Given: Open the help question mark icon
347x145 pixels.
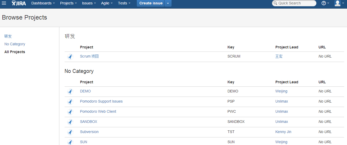Looking at the screenshot, I should tap(324, 3).
